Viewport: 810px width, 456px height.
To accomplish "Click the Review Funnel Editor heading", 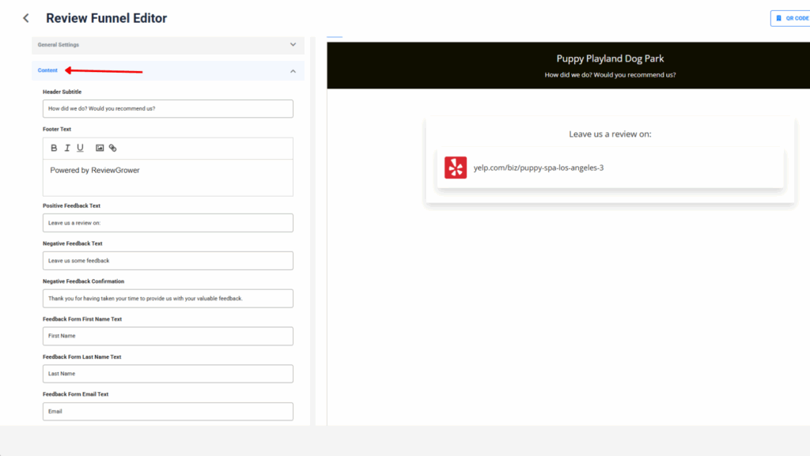I will 107,18.
